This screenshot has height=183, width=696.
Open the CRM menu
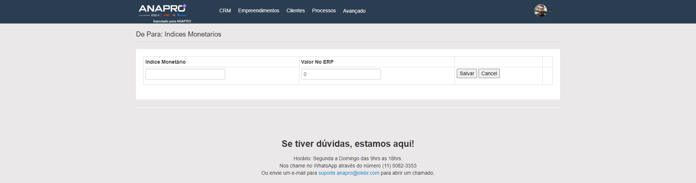[x=225, y=10]
